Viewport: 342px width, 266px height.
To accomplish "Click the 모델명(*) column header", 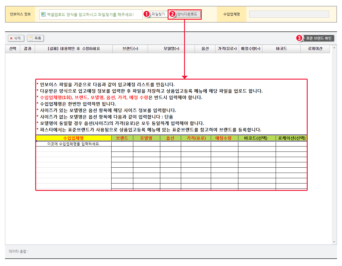I will (171, 49).
